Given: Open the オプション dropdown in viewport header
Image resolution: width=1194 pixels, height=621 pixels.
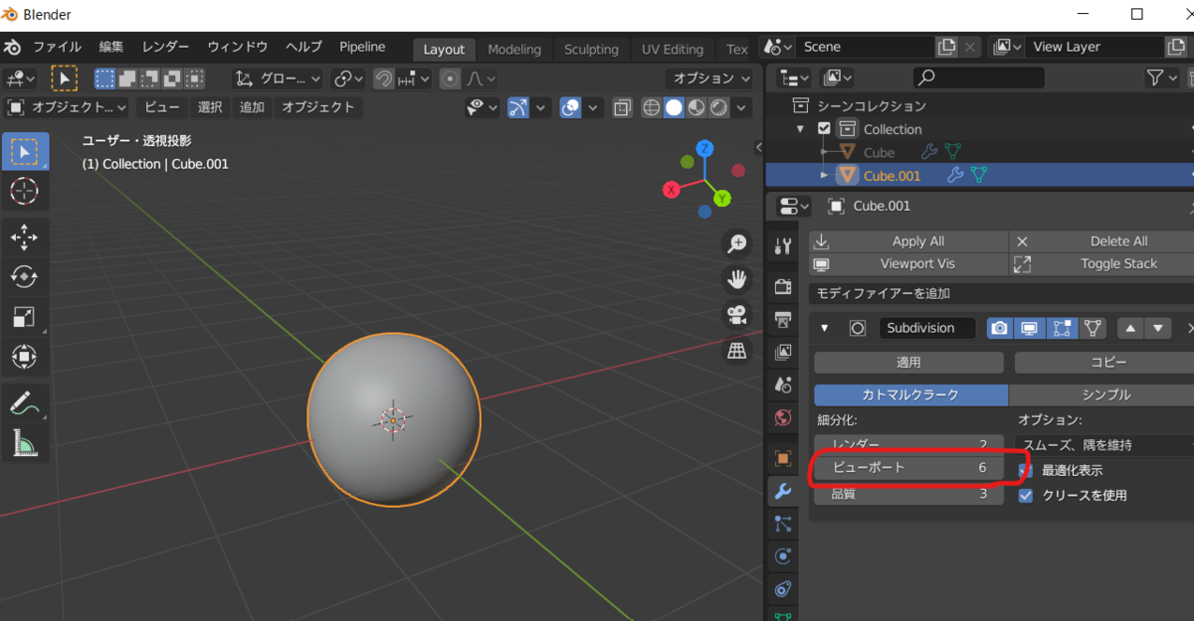Looking at the screenshot, I should (x=712, y=78).
